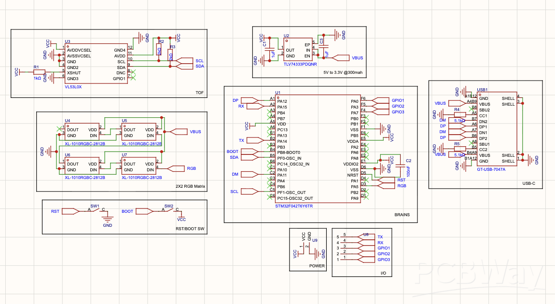Select the '2X2 RGB Matrix' title

coord(191,186)
